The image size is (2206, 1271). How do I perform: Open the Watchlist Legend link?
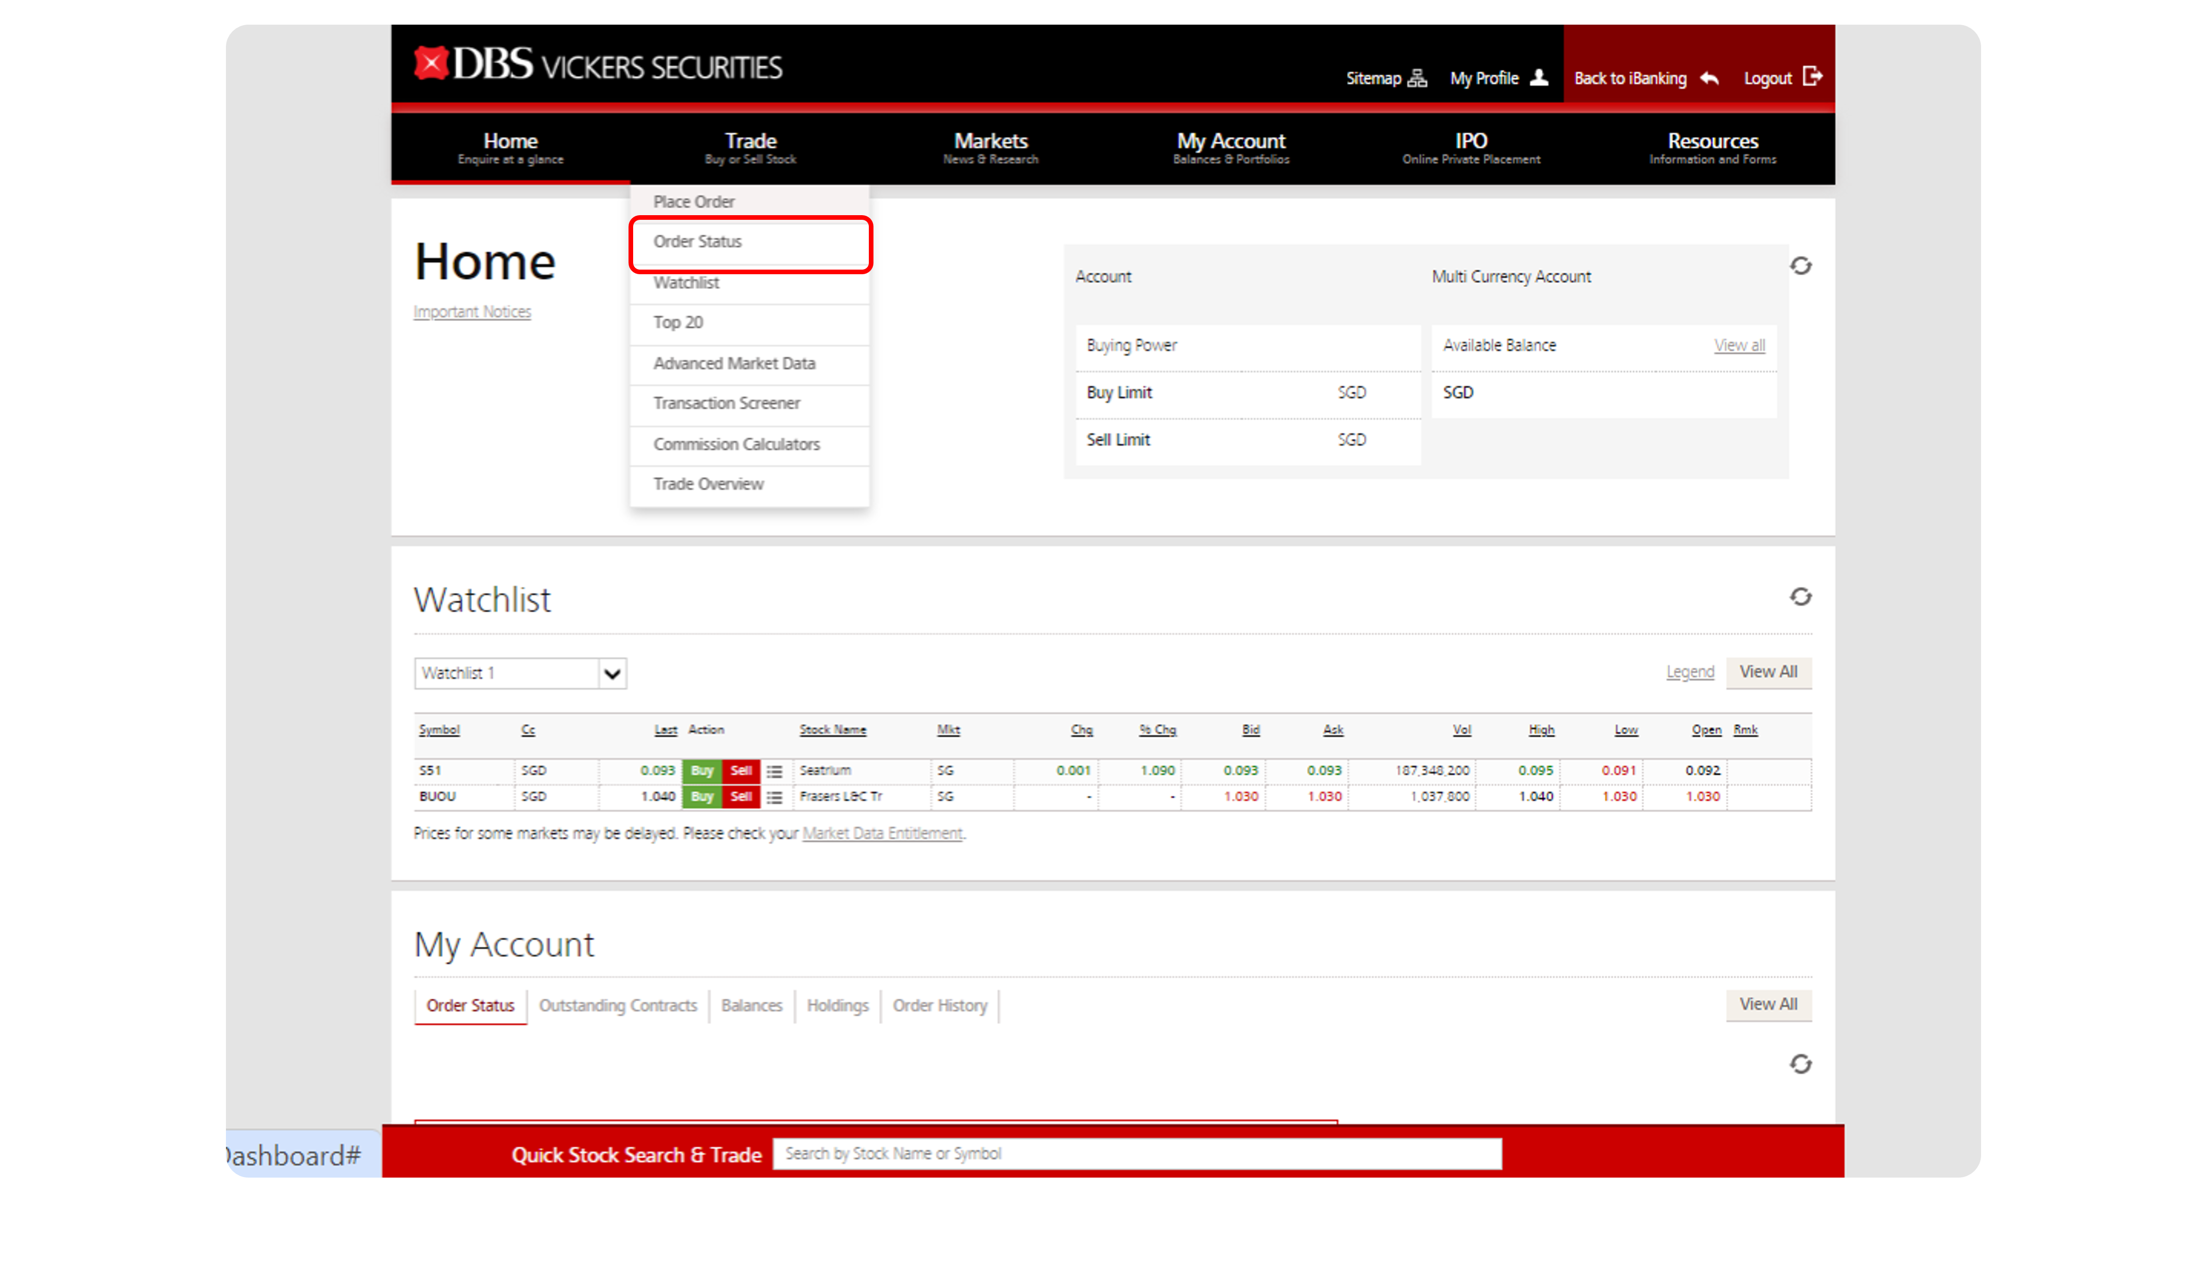pyautogui.click(x=1689, y=672)
